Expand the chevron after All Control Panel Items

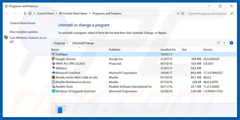[x=90, y=13]
